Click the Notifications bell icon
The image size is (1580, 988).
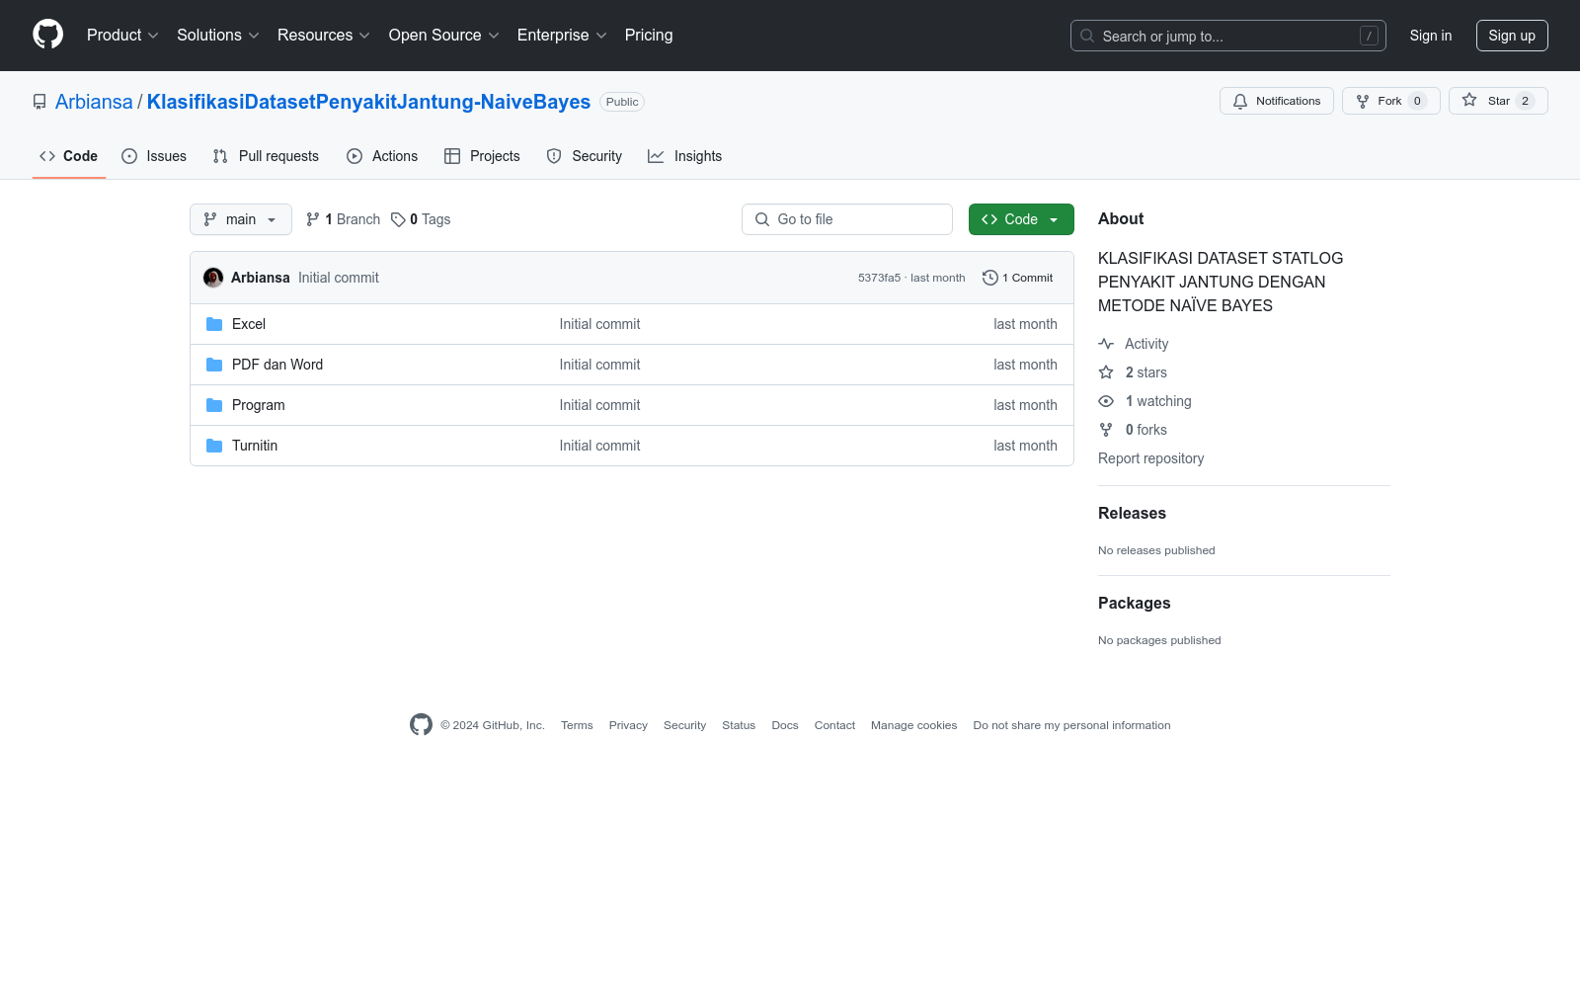pyautogui.click(x=1240, y=101)
